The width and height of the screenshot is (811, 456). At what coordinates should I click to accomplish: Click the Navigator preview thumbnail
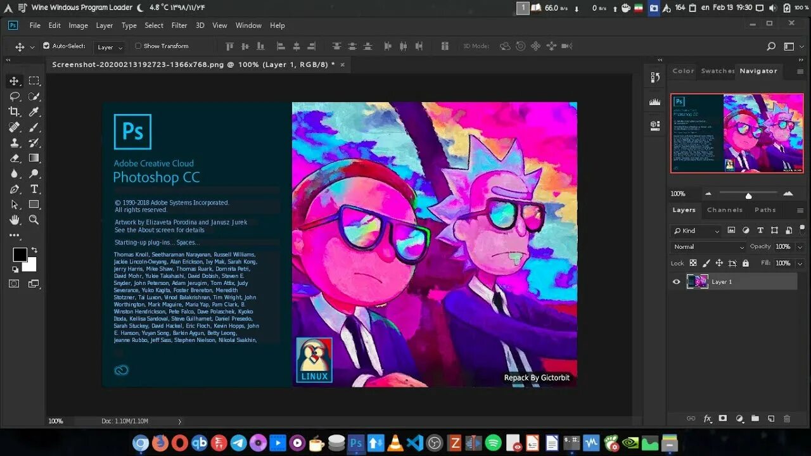(737, 133)
